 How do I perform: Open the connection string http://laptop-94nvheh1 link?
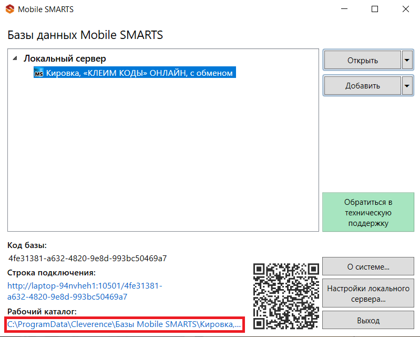coord(85,291)
